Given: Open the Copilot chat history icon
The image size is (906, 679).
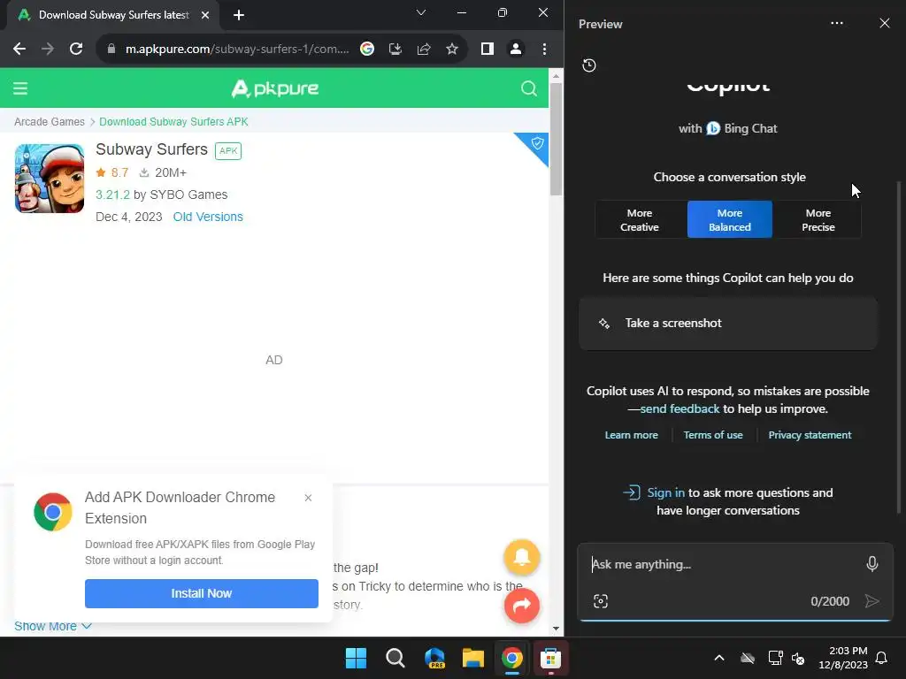Looking at the screenshot, I should pyautogui.click(x=589, y=65).
